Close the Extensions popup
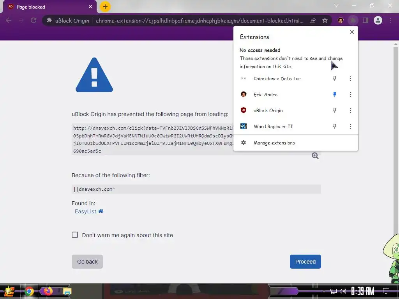Image resolution: width=399 pixels, height=299 pixels. [352, 32]
